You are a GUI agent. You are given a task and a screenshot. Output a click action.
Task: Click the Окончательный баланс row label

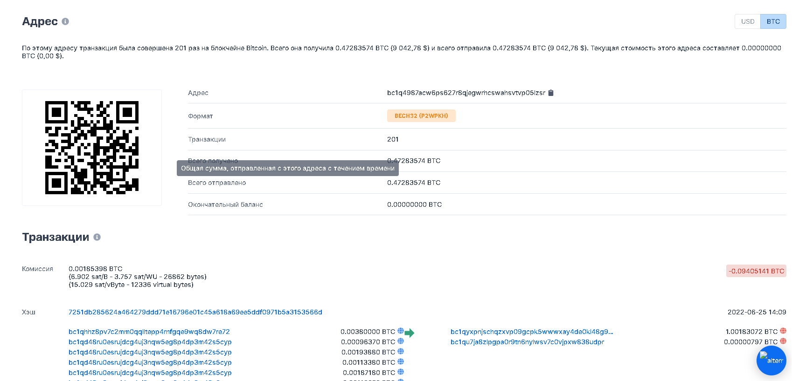225,204
